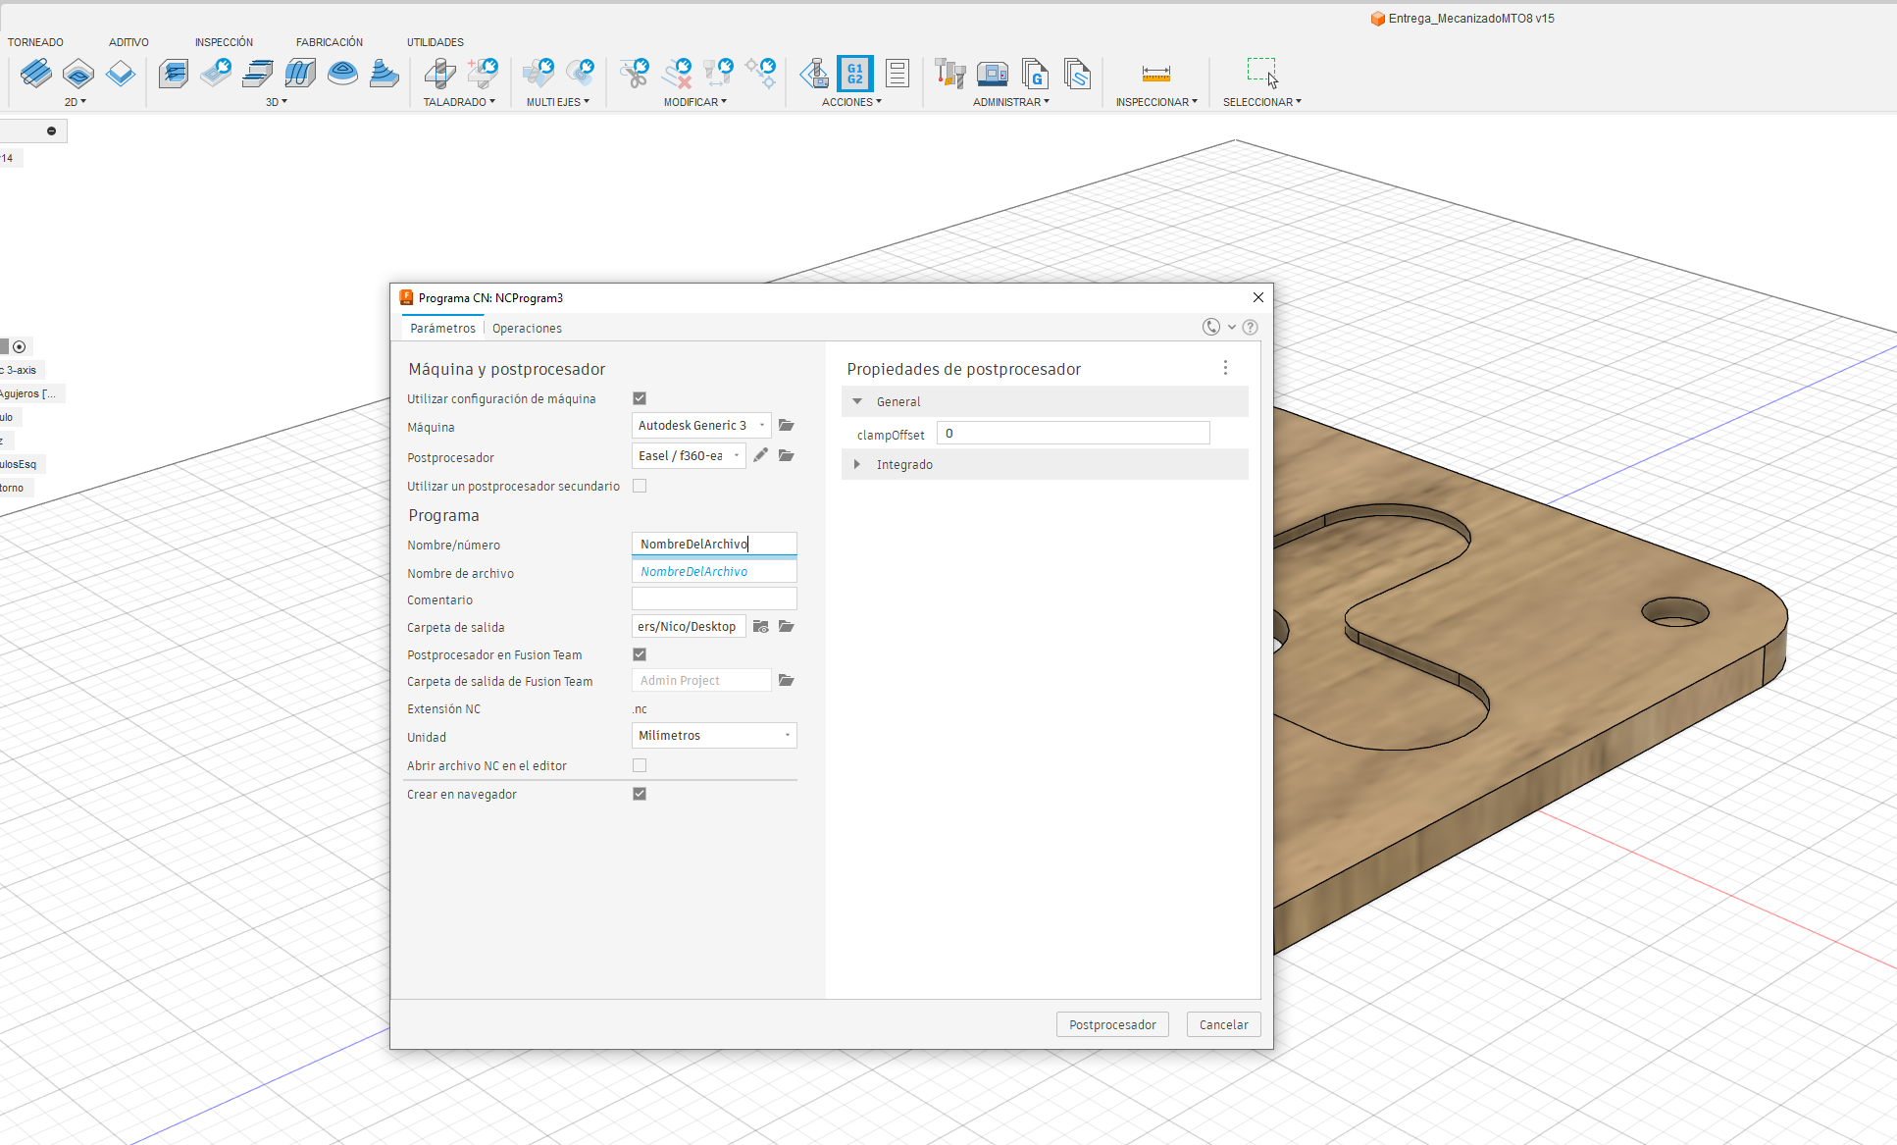Click the Postprocesador button

pyautogui.click(x=1112, y=1024)
